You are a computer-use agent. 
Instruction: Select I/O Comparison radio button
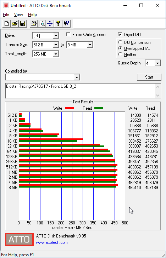[x=120, y=42]
